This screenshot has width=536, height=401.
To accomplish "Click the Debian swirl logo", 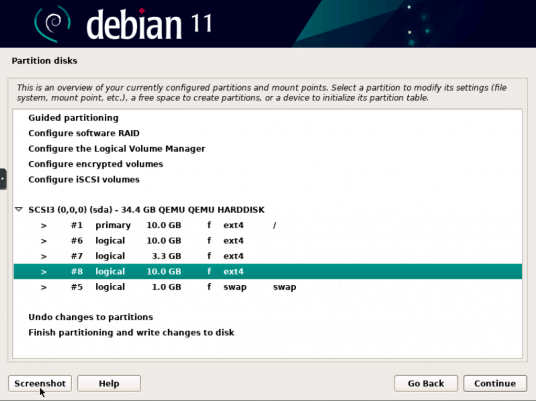I will (x=53, y=23).
